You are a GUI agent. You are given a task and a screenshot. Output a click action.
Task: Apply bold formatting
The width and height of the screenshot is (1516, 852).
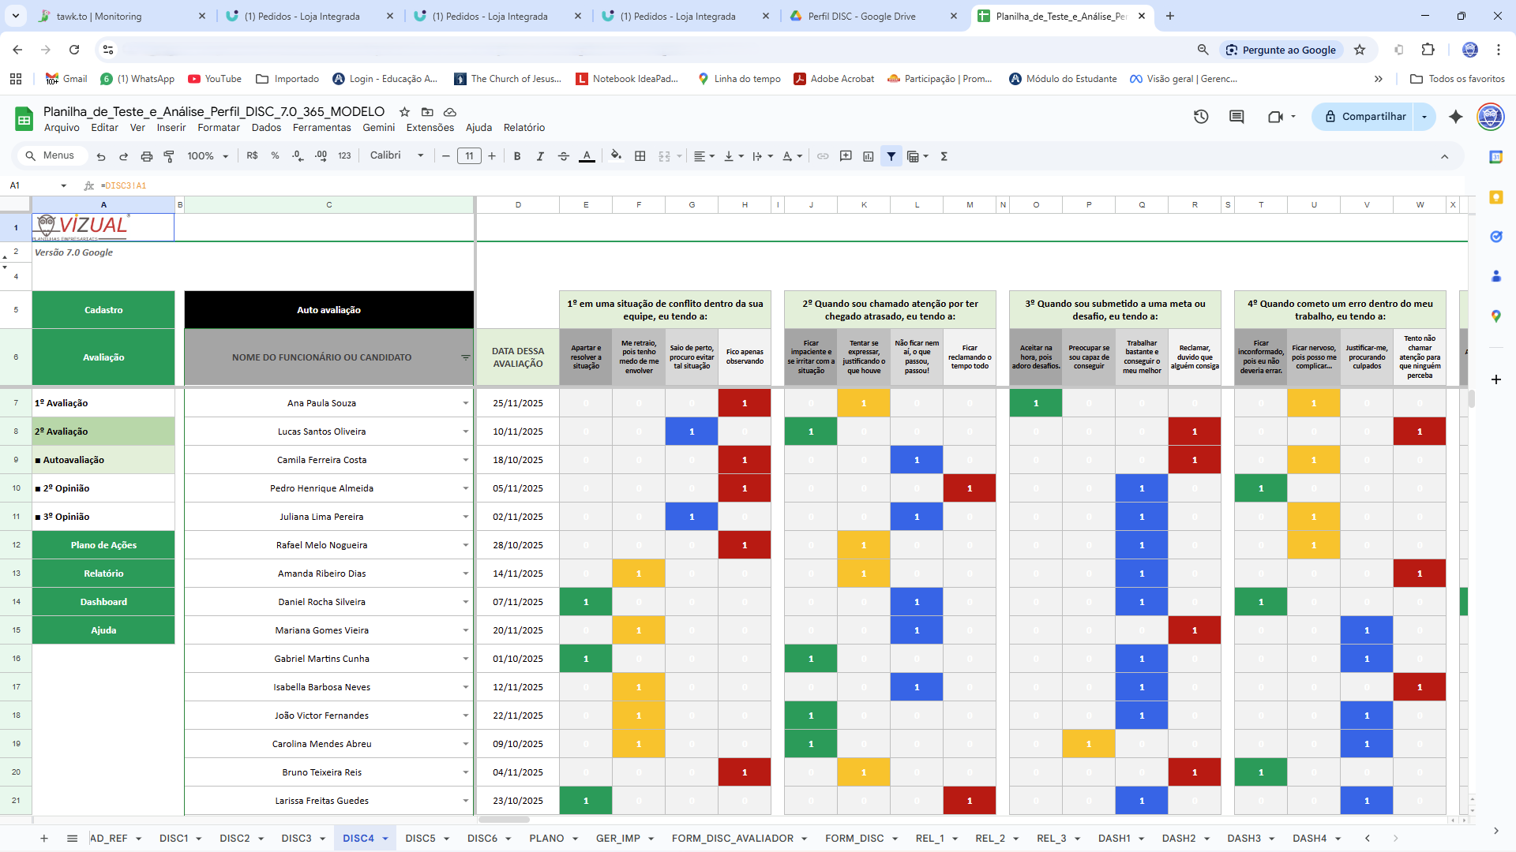(517, 156)
